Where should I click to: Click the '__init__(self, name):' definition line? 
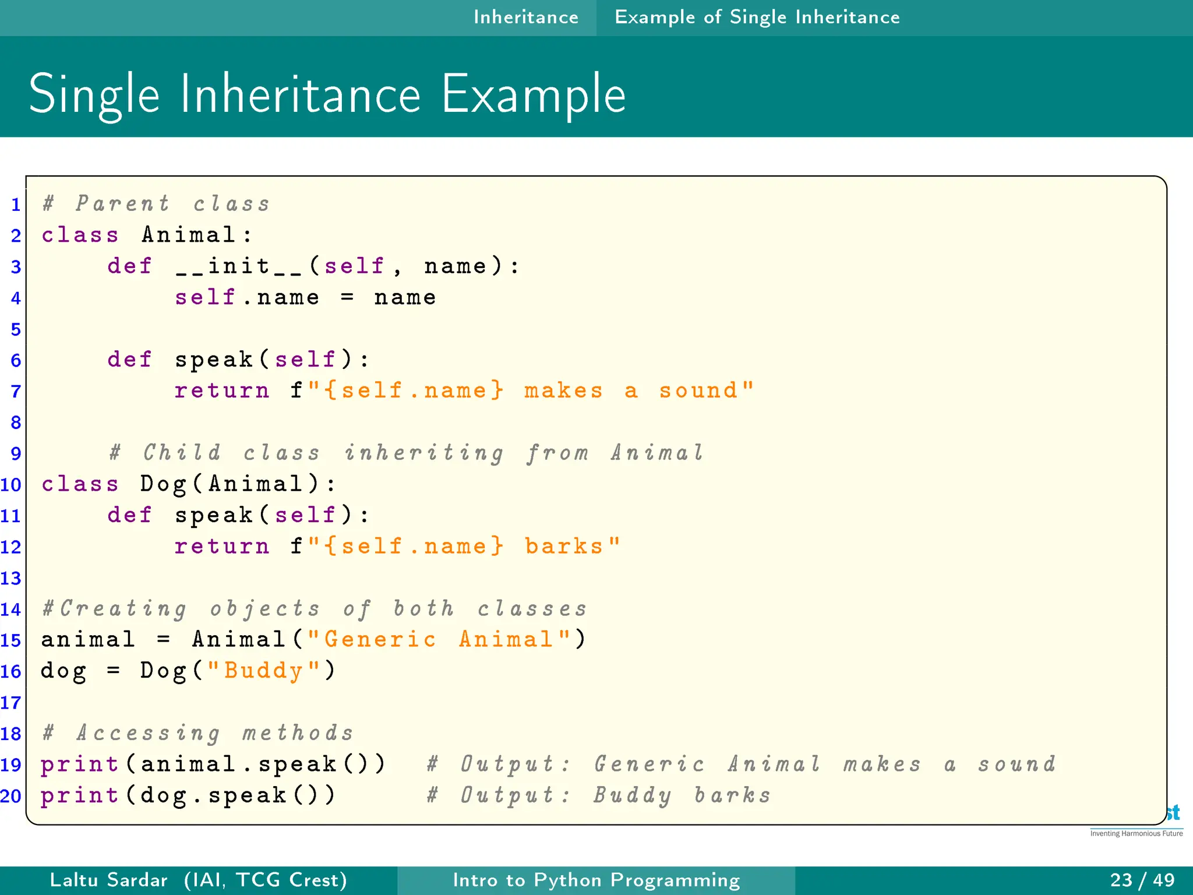pos(313,266)
